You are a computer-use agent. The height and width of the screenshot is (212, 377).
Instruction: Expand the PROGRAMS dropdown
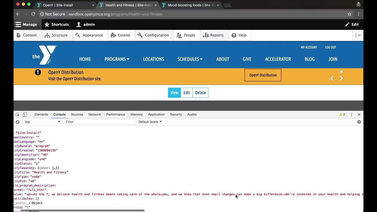click(x=117, y=59)
